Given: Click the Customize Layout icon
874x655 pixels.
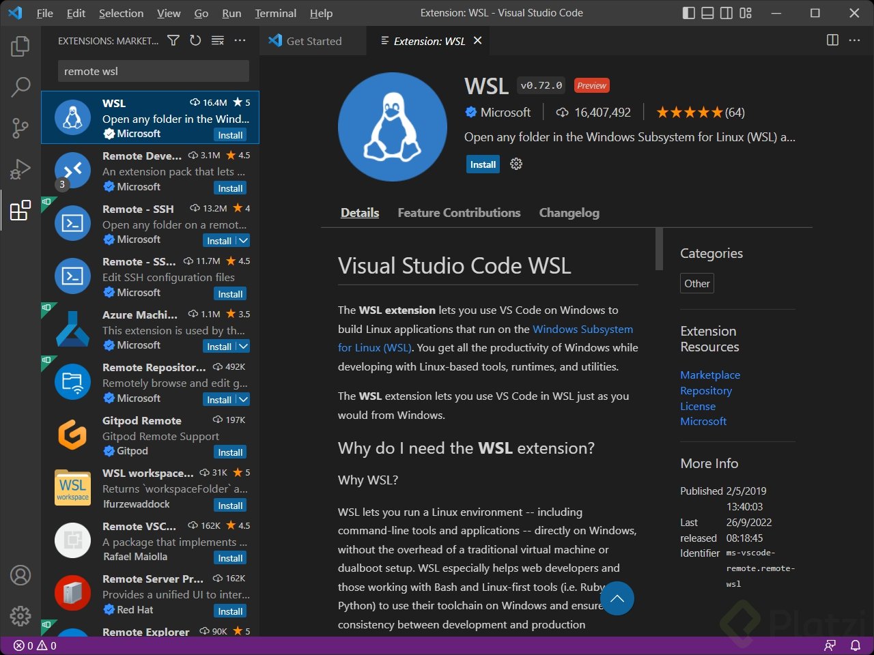Looking at the screenshot, I should (746, 13).
